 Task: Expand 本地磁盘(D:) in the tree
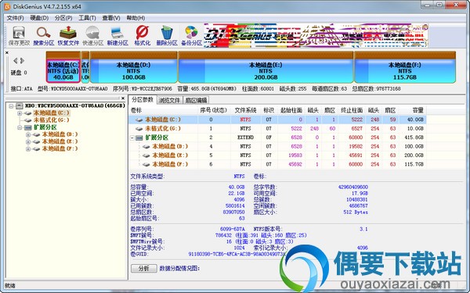pyautogui.click(x=28, y=134)
